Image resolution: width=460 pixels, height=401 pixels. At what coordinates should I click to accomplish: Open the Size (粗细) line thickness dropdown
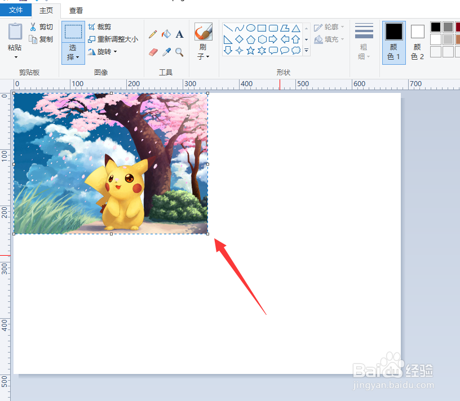coord(364,41)
